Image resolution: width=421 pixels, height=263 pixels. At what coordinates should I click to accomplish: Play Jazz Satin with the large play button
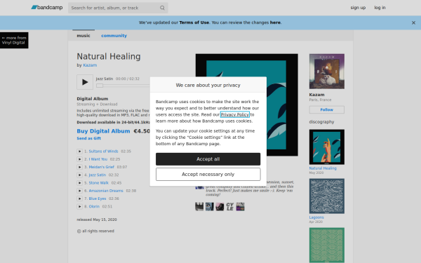coord(85,82)
